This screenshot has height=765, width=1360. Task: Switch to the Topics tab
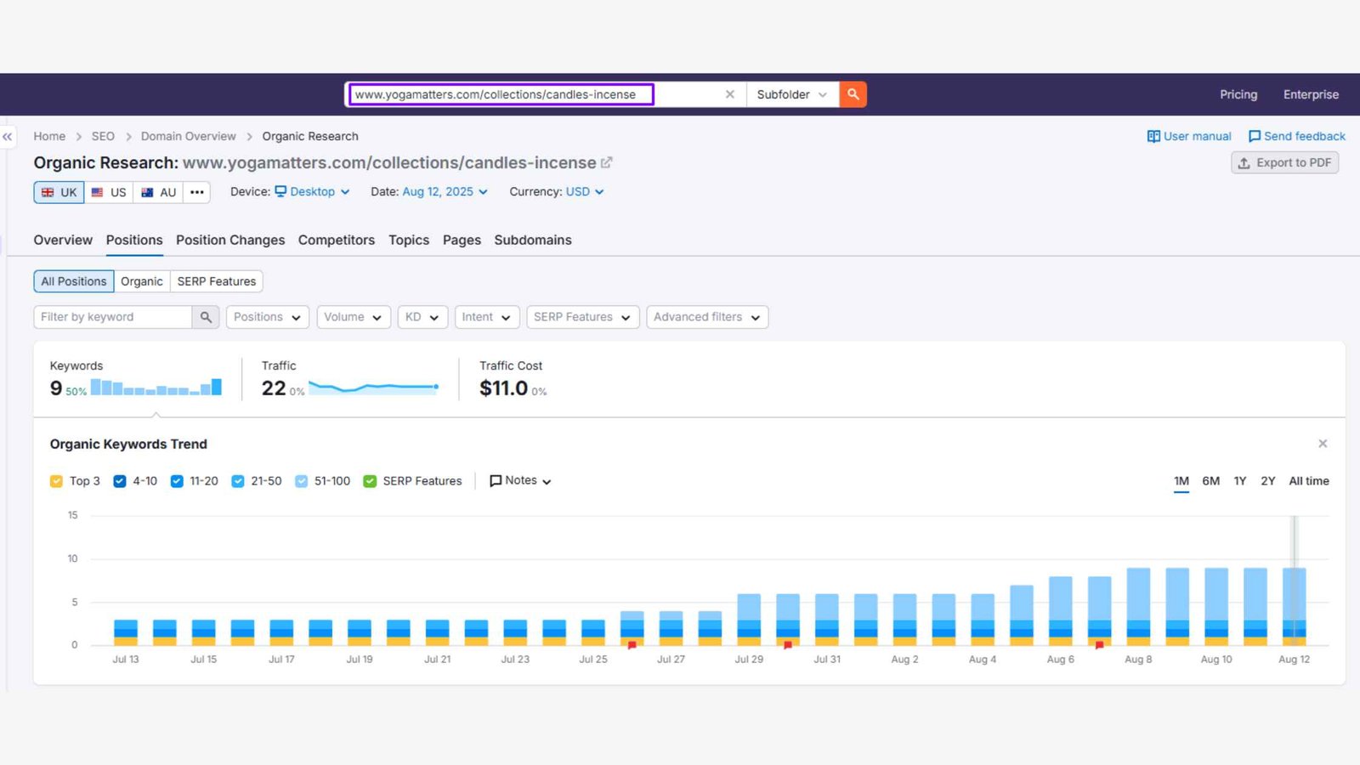[x=409, y=241]
